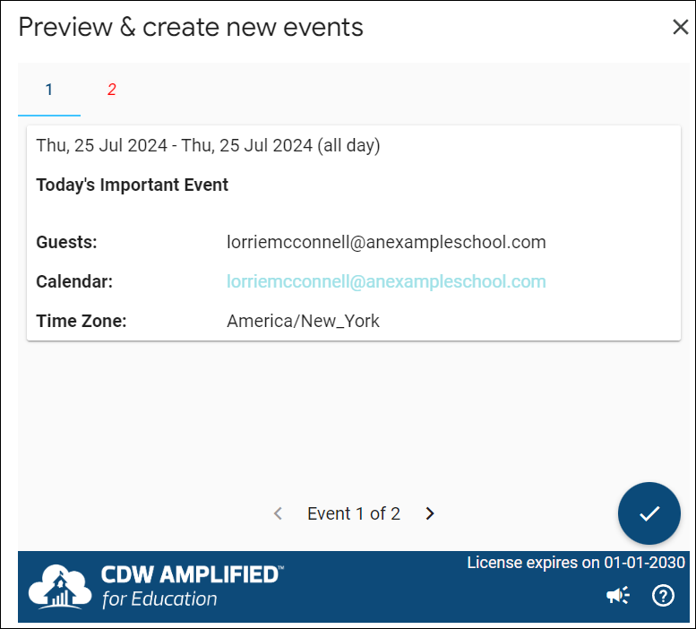Open help via the question mark icon
This screenshot has height=629, width=696.
tap(663, 595)
